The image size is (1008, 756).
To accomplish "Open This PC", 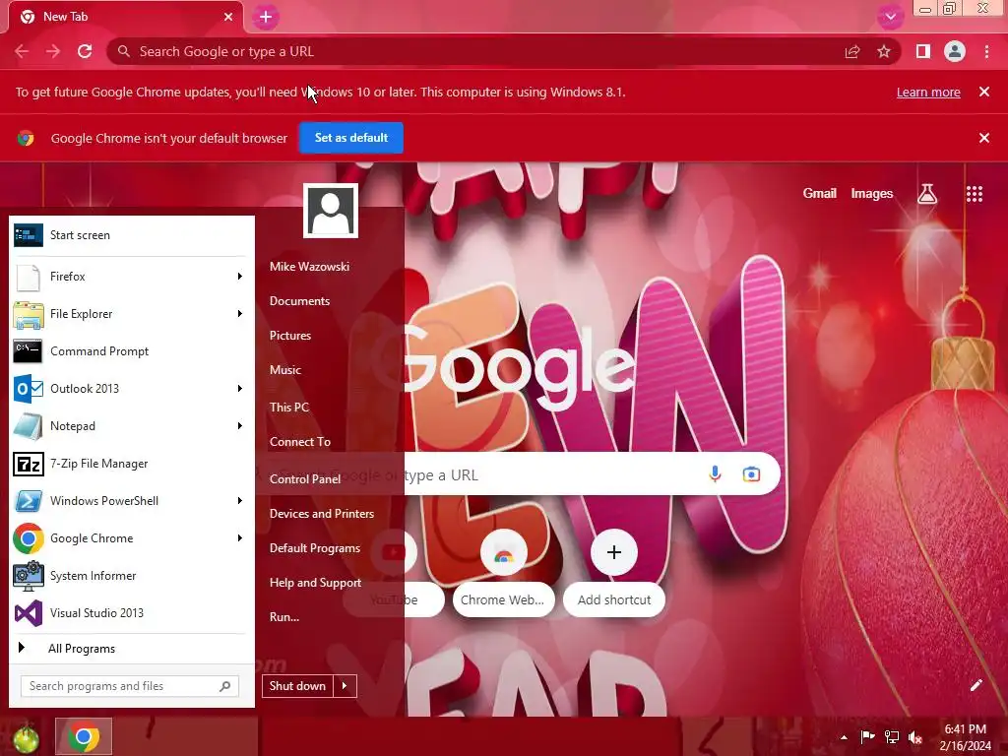I will pos(289,407).
